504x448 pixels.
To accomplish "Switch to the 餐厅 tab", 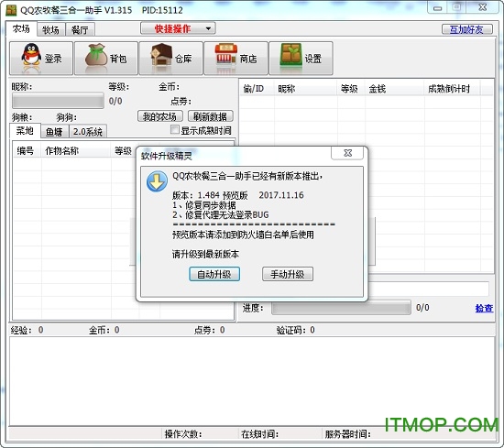I will tap(80, 30).
